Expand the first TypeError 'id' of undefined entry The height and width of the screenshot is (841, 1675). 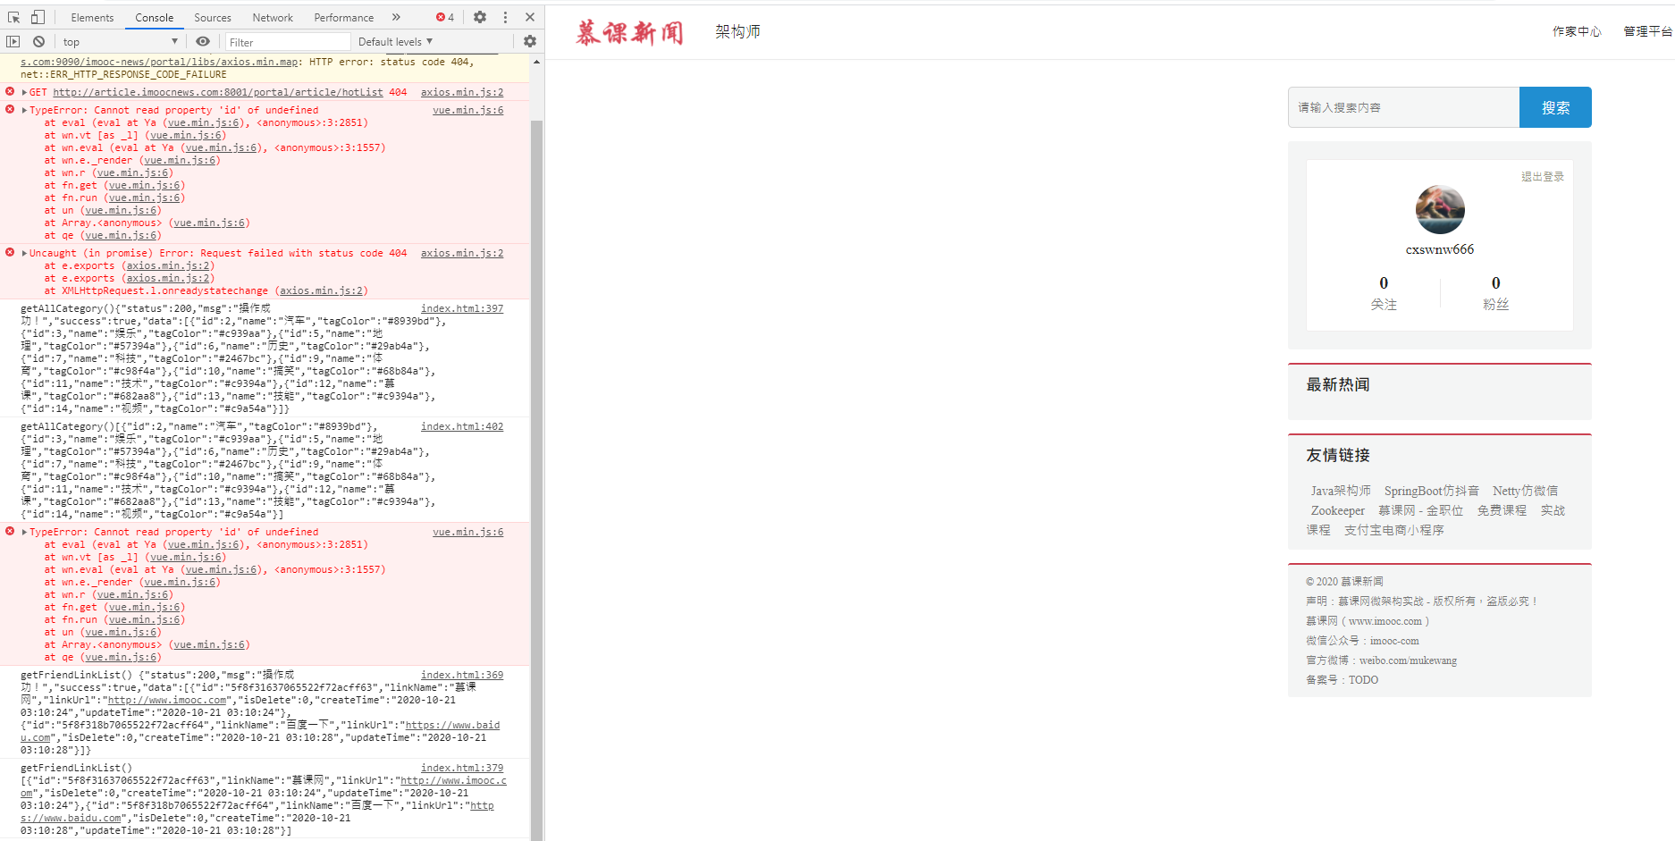pyautogui.click(x=25, y=110)
